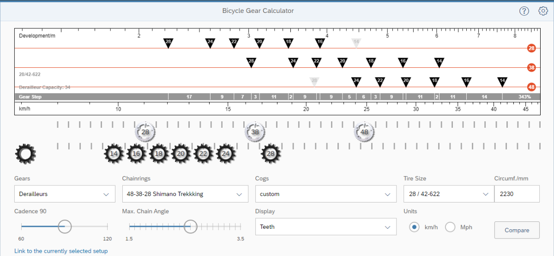Viewport: 554px width, 256px height.
Task: Select the km/h units radio button
Action: 415,227
